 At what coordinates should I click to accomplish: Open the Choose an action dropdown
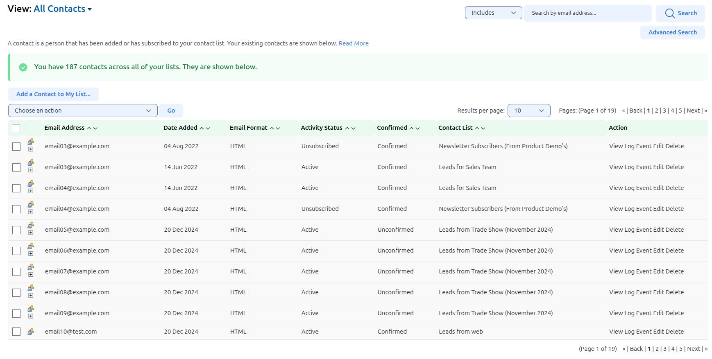[x=83, y=111]
